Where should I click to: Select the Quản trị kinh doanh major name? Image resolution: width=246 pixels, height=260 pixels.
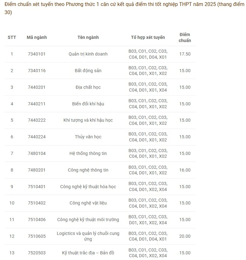coord(88,54)
